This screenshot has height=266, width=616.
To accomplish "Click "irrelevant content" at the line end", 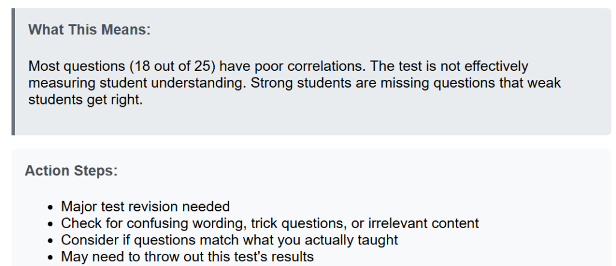I will [423, 223].
